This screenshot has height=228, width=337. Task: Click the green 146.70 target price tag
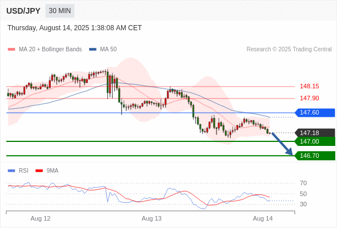point(315,156)
